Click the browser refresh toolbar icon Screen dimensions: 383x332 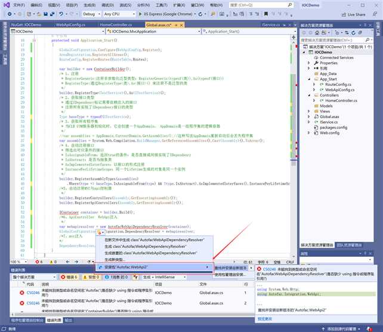tap(200, 14)
